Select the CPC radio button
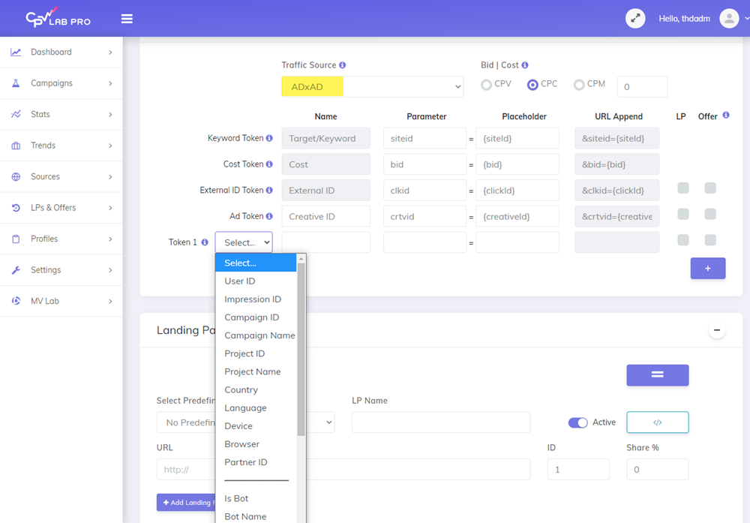This screenshot has width=750, height=523. [532, 85]
